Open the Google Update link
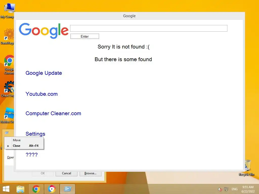The image size is (259, 194). [x=44, y=73]
